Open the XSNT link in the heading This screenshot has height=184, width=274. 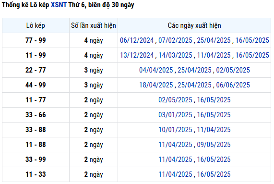click(59, 5)
